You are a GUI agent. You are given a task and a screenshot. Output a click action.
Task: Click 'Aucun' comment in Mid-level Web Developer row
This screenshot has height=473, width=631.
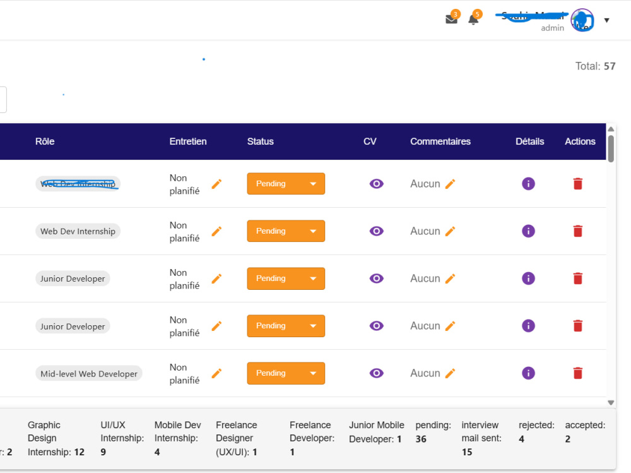[425, 373]
